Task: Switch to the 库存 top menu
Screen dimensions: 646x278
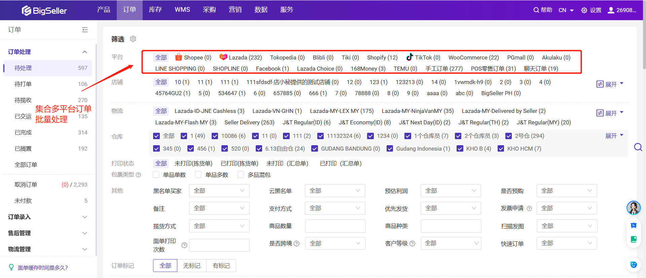Action: pos(155,10)
